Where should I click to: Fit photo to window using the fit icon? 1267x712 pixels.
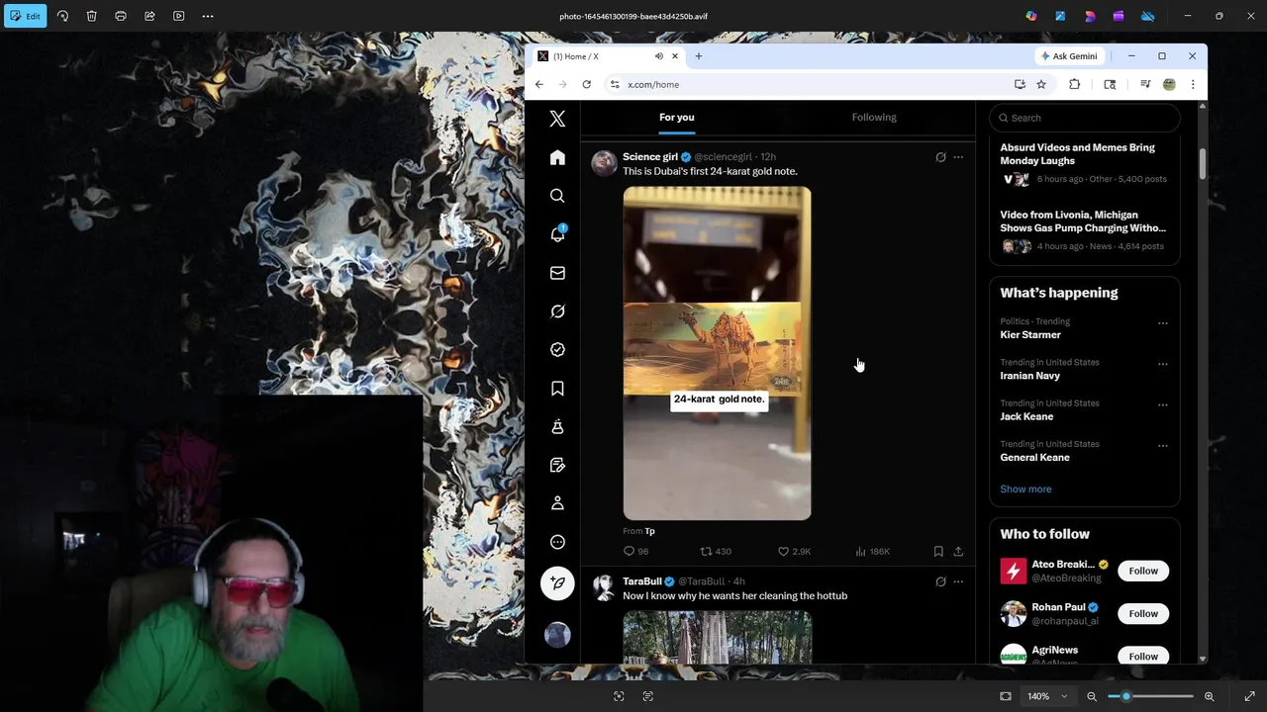(x=1006, y=696)
